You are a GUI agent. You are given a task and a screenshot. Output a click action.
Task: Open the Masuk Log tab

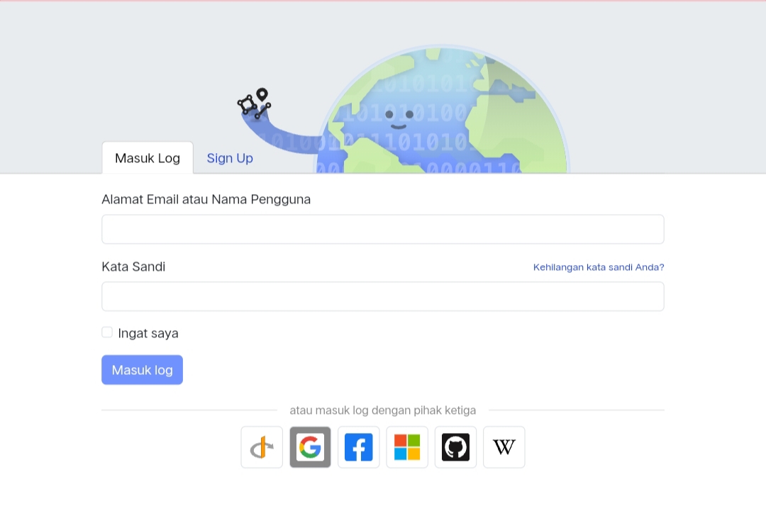(148, 158)
